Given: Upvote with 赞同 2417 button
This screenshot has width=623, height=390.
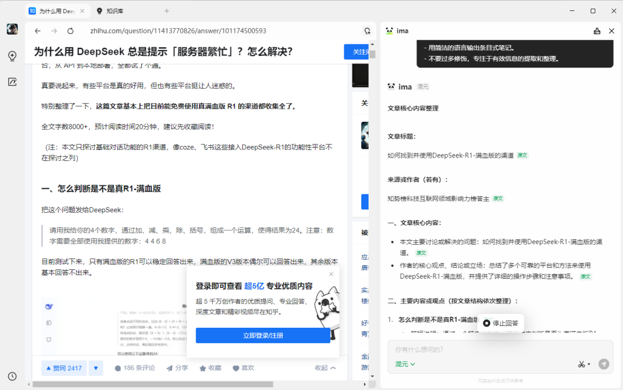Looking at the screenshot, I should point(64,368).
